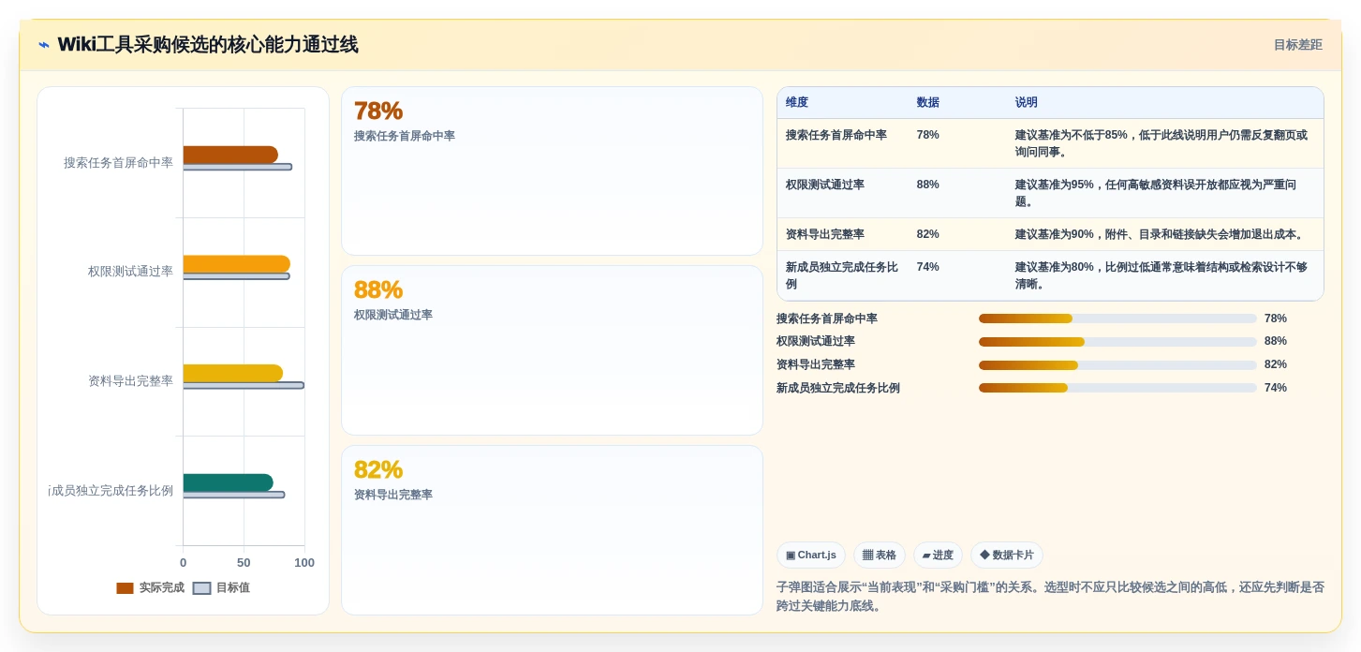Click the 子弹图适合展示 footnote paragraph
This screenshot has width=1361, height=652.
[x=1050, y=597]
